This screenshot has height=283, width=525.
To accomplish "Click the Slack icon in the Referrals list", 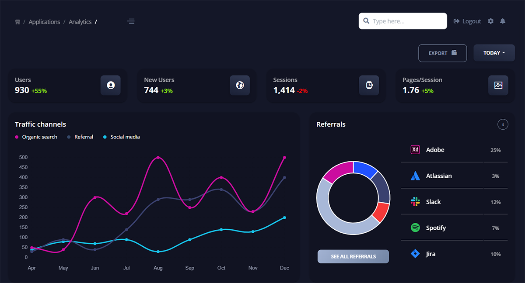I will (415, 202).
